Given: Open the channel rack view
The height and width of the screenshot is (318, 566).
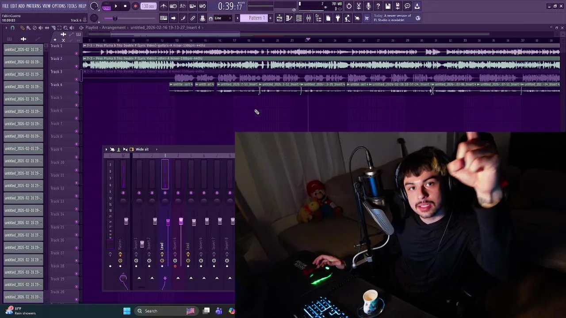Looking at the screenshot, I should click(x=299, y=18).
